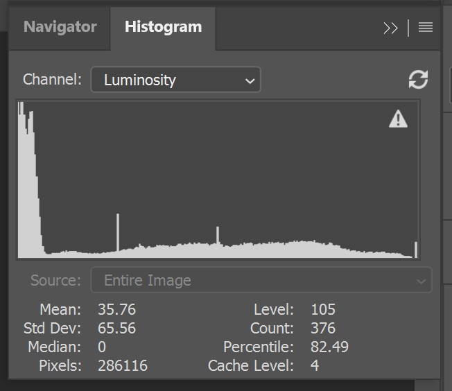Click the Level value 105
The height and width of the screenshot is (391, 452).
click(323, 309)
